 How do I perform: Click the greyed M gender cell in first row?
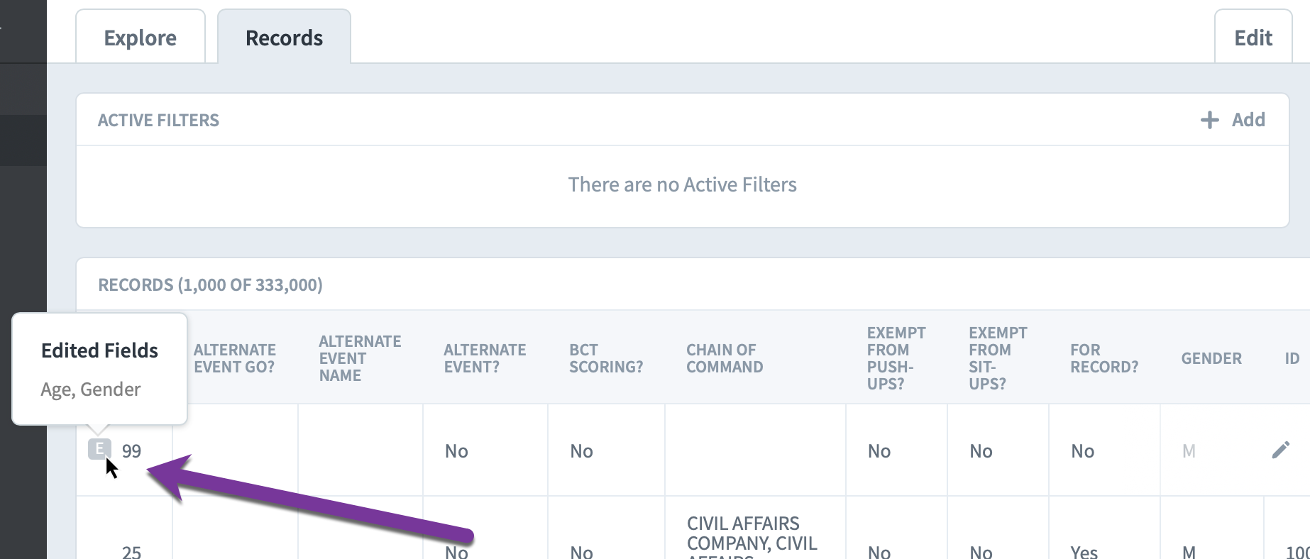point(1189,451)
